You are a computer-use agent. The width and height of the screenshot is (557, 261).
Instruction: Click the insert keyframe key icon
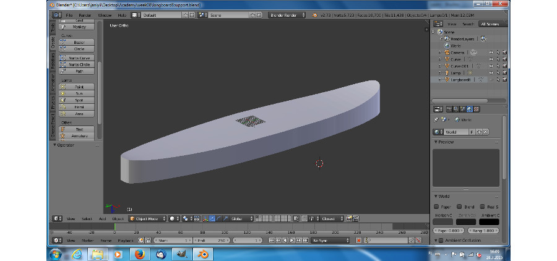[x=411, y=241]
